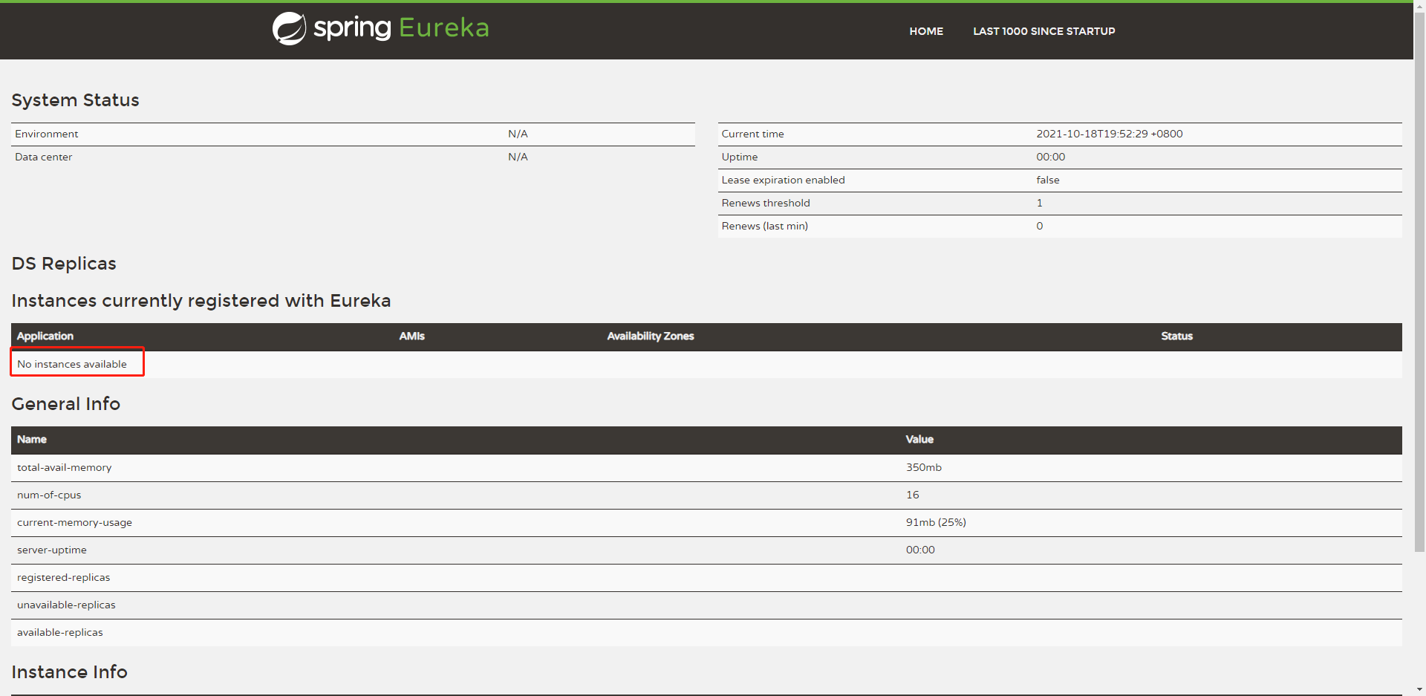Click the AMIs column header
Viewport: 1426px width, 696px height.
(x=412, y=336)
